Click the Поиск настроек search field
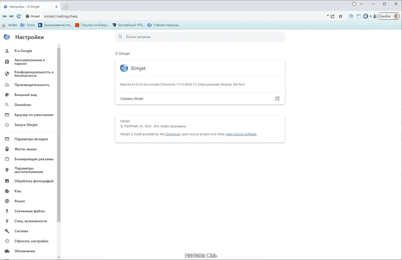 (200, 37)
